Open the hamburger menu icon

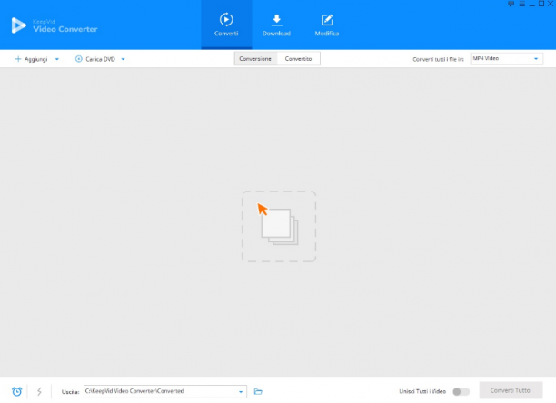522,4
